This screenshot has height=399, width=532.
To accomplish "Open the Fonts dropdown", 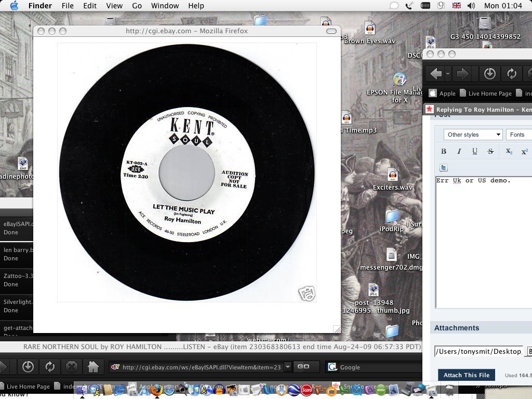I will pos(519,135).
